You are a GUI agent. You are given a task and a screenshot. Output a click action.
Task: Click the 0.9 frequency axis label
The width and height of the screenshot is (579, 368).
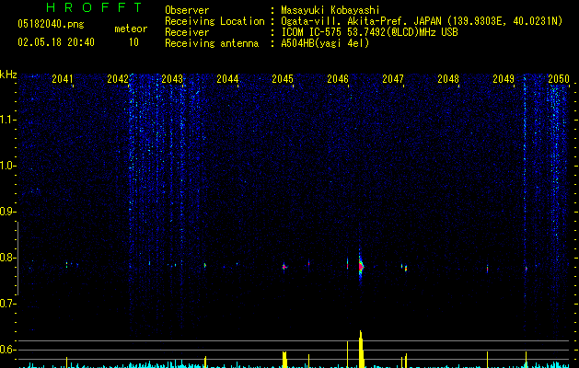7,212
